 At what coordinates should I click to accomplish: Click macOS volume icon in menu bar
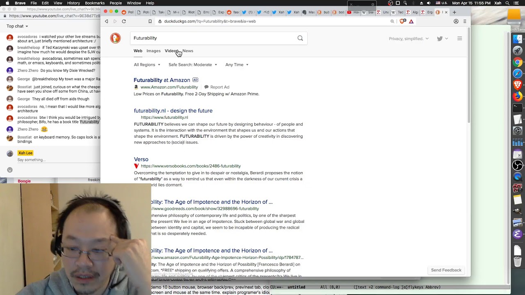point(429,3)
